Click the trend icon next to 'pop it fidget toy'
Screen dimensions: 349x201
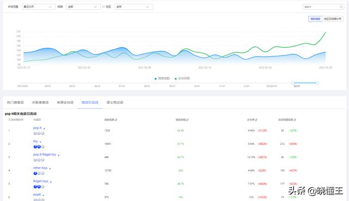point(58,155)
